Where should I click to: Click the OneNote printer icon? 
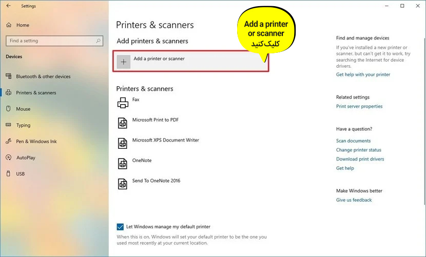point(123,164)
